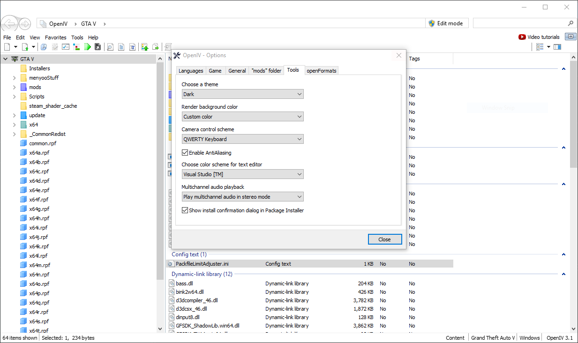This screenshot has width=578, height=343.
Task: Toggle the Edit mode button
Action: [446, 23]
